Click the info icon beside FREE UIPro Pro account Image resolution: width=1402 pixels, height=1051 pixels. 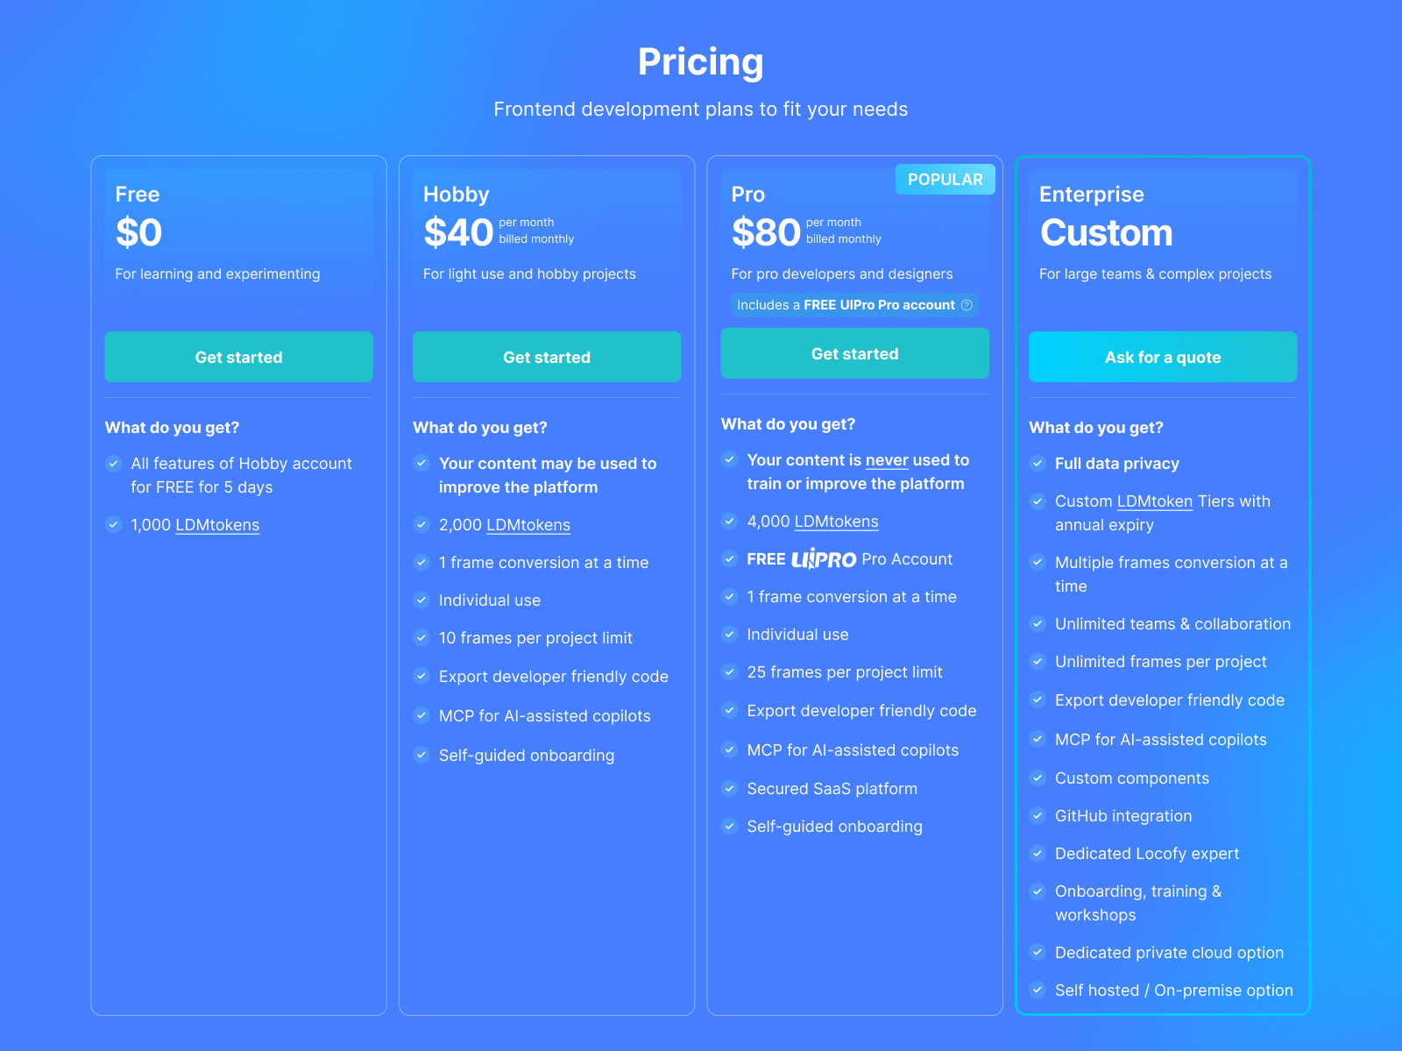pos(967,305)
